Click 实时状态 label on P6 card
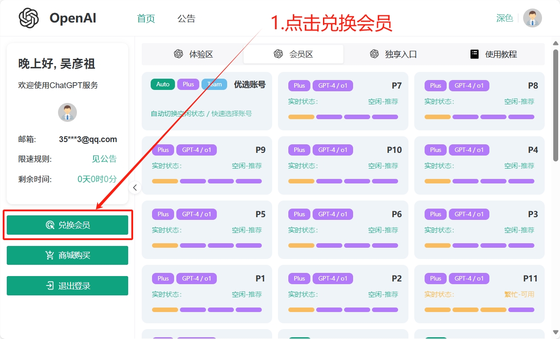This screenshot has height=339, width=560. pyautogui.click(x=303, y=230)
